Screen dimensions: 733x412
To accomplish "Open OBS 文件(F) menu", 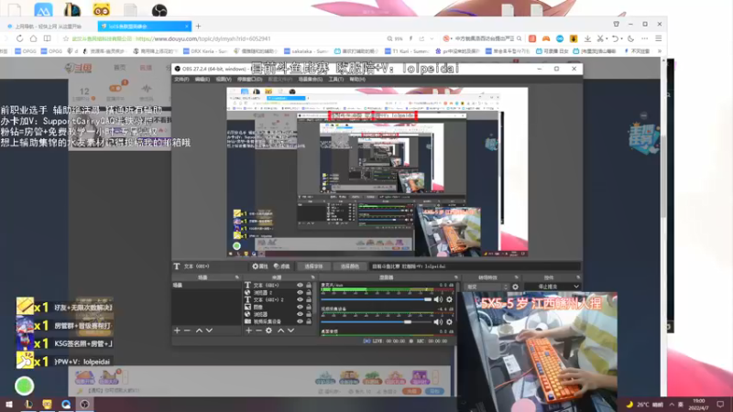I will pyautogui.click(x=181, y=80).
